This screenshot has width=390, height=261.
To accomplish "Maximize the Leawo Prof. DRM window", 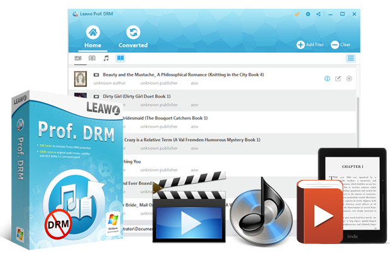I will (x=343, y=14).
